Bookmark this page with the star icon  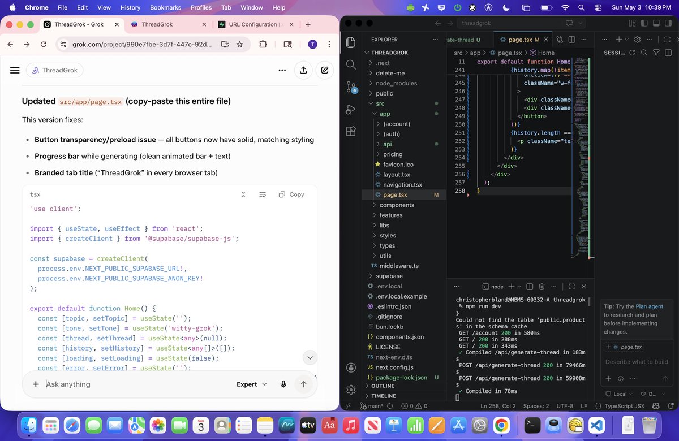pyautogui.click(x=240, y=44)
